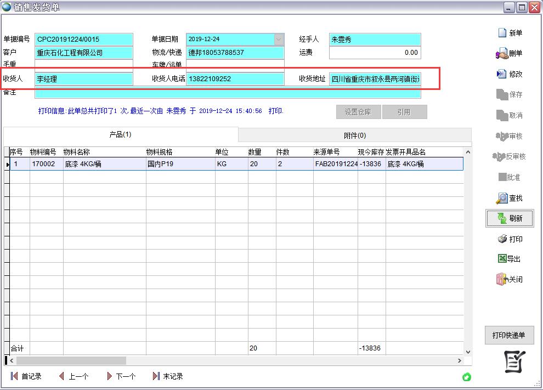Select the 产品(1) tab
This screenshot has width=543, height=390.
click(x=121, y=135)
